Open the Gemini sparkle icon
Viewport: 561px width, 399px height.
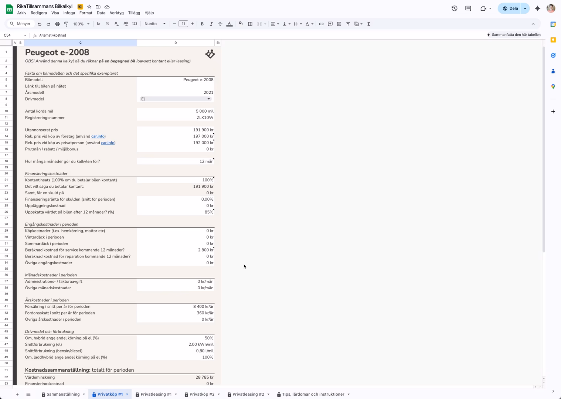[x=538, y=8]
